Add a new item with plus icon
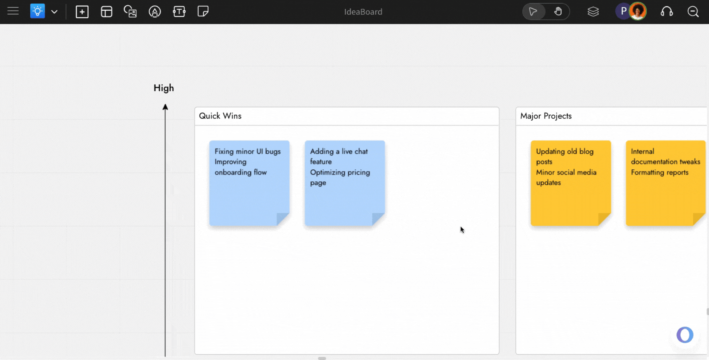709x360 pixels. click(x=82, y=12)
